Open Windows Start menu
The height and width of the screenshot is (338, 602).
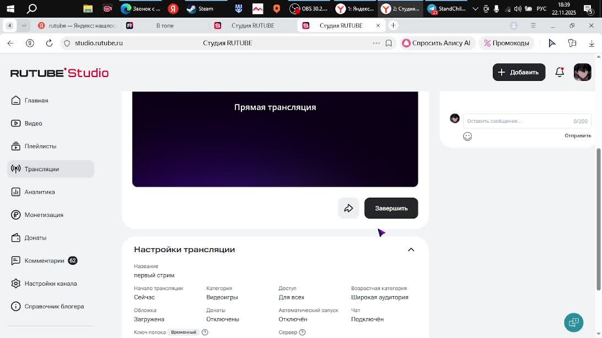[11, 8]
